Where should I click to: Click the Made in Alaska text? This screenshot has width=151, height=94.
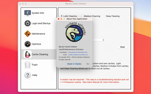74,64
